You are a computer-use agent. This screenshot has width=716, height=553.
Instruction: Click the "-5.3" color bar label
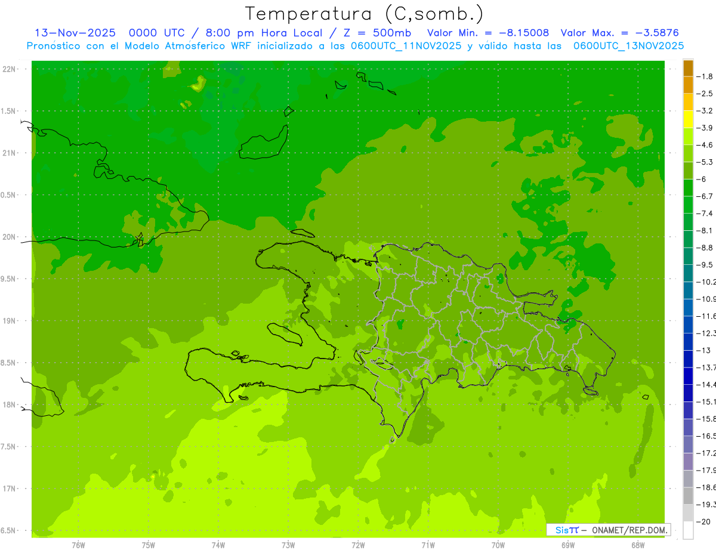click(705, 162)
